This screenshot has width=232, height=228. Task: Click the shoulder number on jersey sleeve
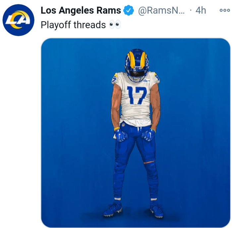(x=114, y=79)
